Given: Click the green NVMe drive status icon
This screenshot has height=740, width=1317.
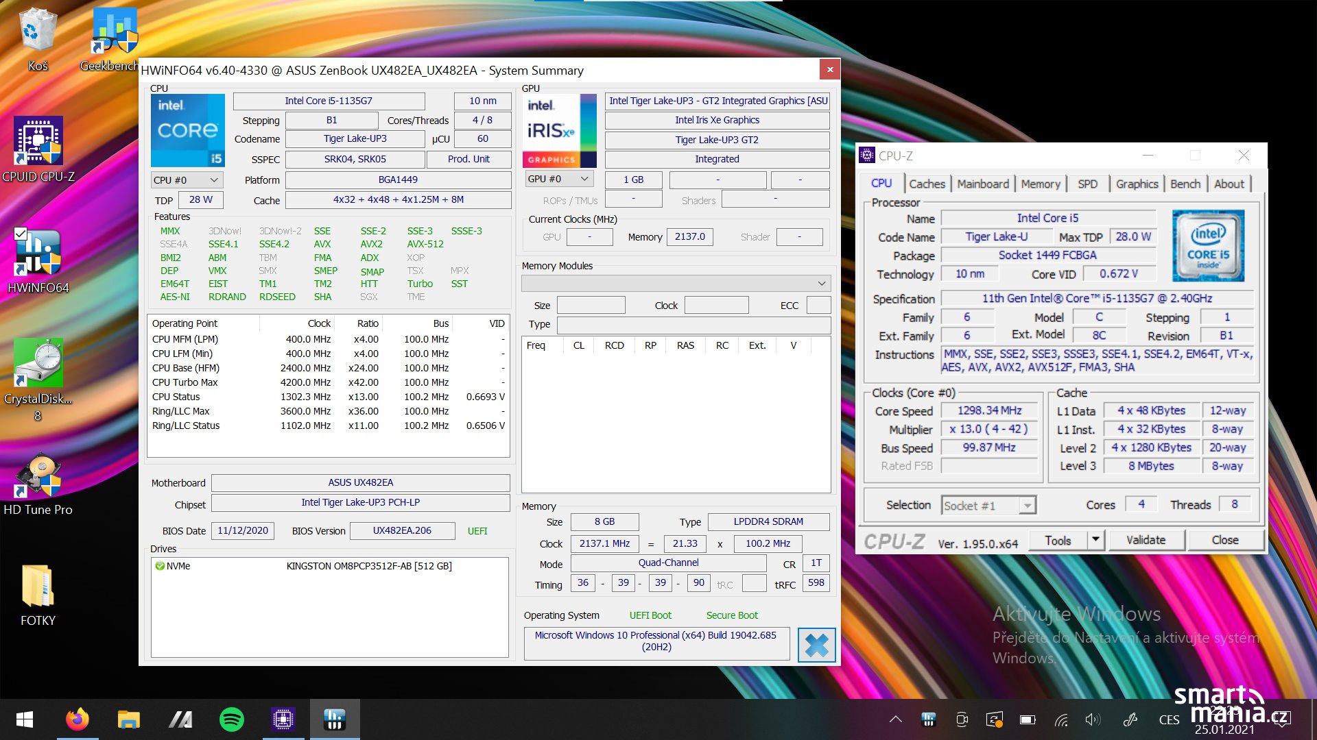Looking at the screenshot, I should 160,566.
